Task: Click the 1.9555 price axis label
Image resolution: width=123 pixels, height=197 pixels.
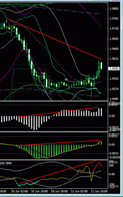Action: tap(114, 79)
